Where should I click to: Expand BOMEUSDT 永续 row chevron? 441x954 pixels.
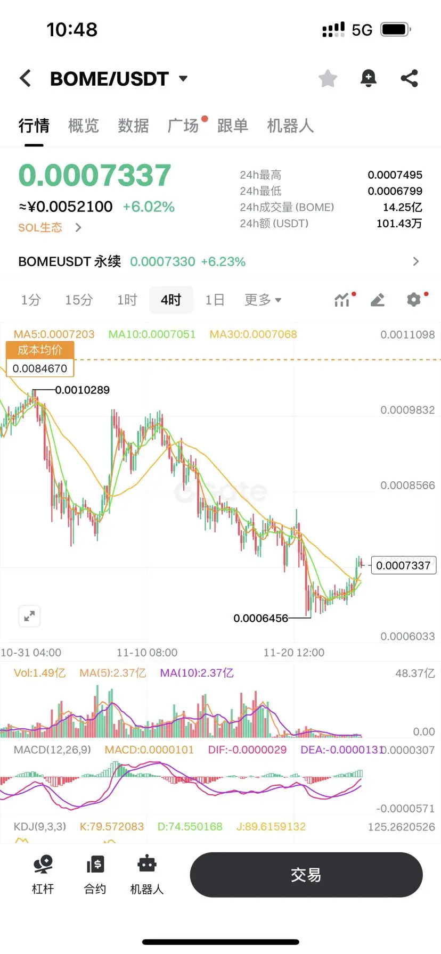point(416,261)
